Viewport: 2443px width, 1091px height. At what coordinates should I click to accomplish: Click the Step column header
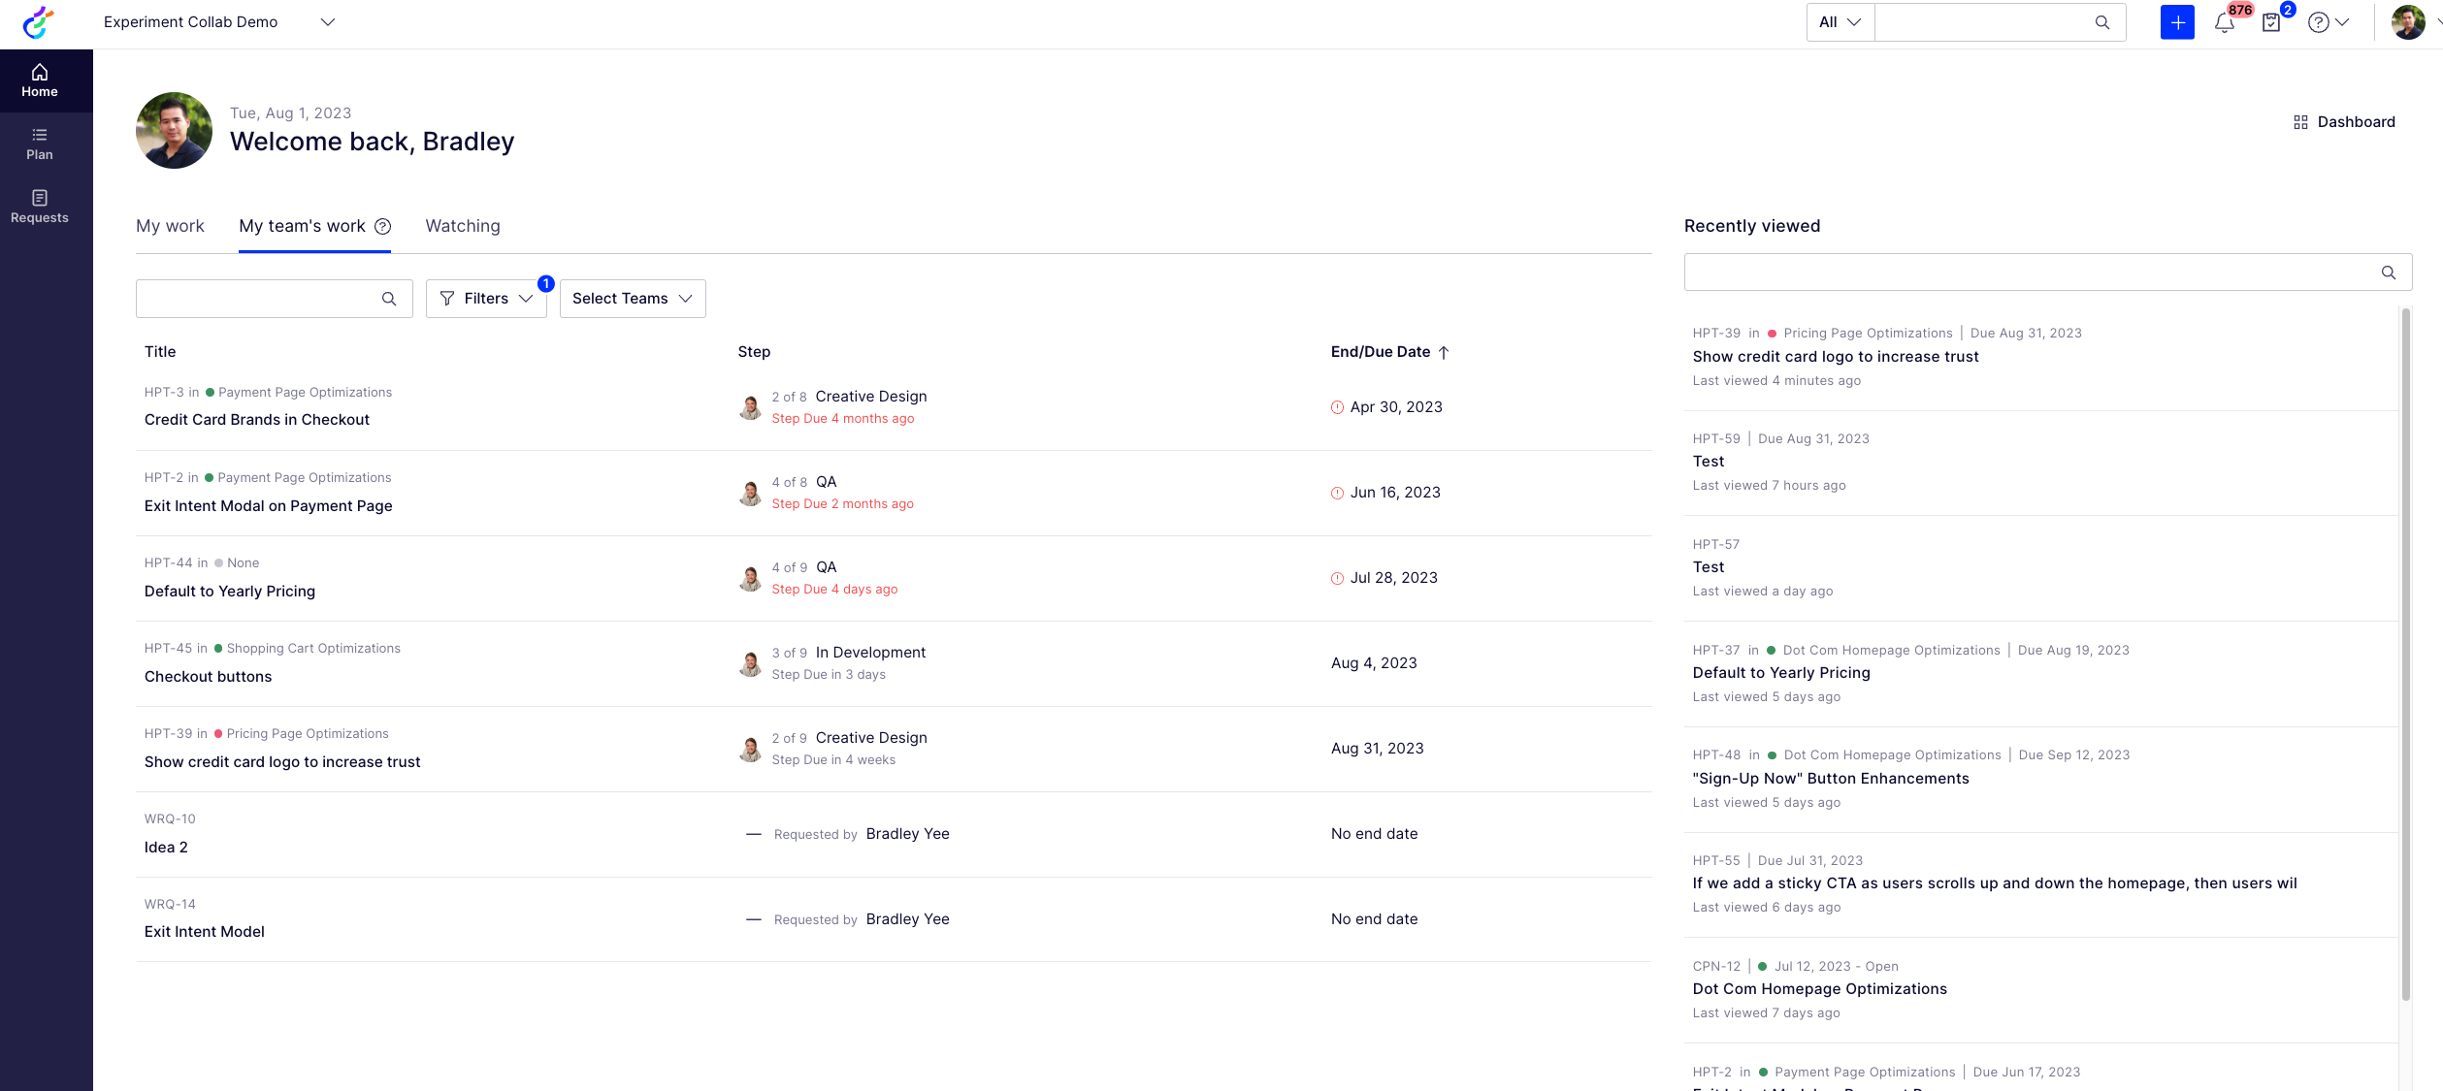pos(754,352)
